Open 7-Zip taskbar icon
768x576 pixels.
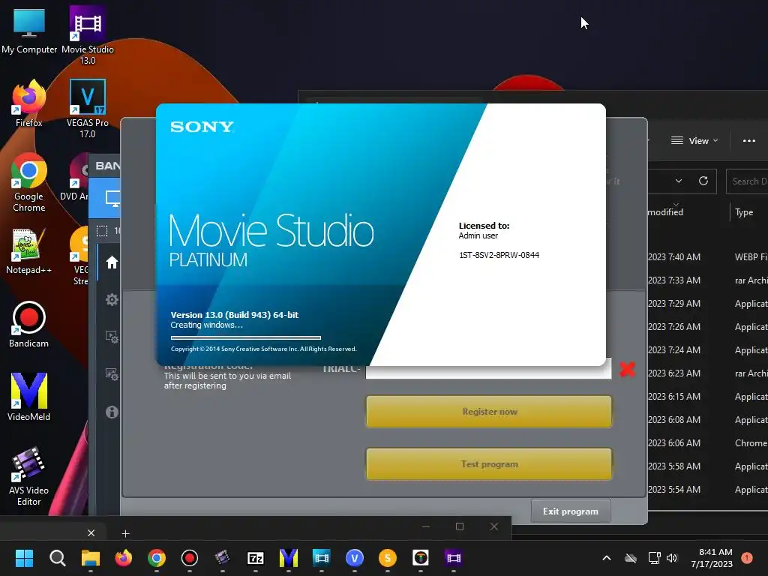pos(256,558)
